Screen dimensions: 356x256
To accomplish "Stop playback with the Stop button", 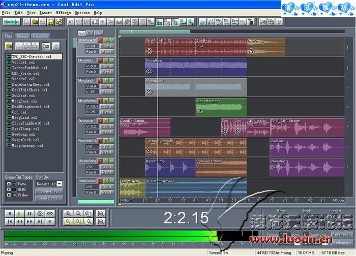I will tap(10, 213).
